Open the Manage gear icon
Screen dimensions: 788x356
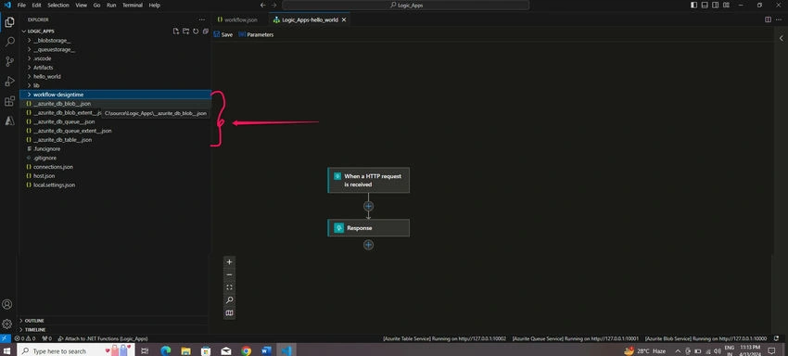(x=7, y=324)
